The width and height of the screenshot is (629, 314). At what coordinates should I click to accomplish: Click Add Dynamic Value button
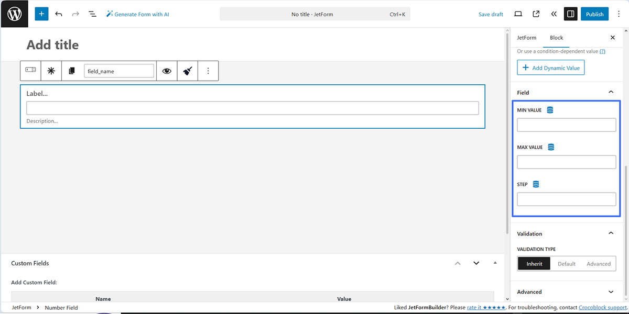550,68
